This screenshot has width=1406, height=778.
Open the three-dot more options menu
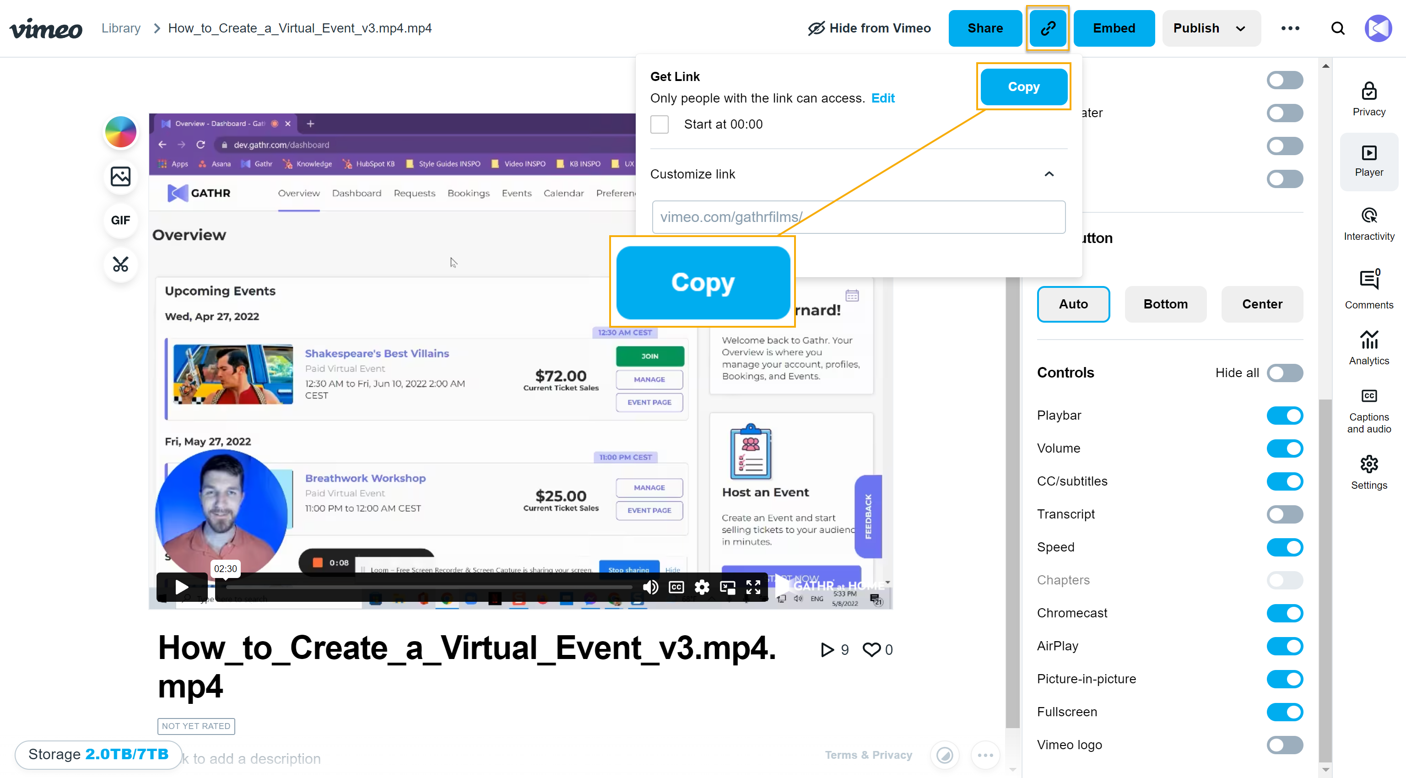click(x=1290, y=28)
